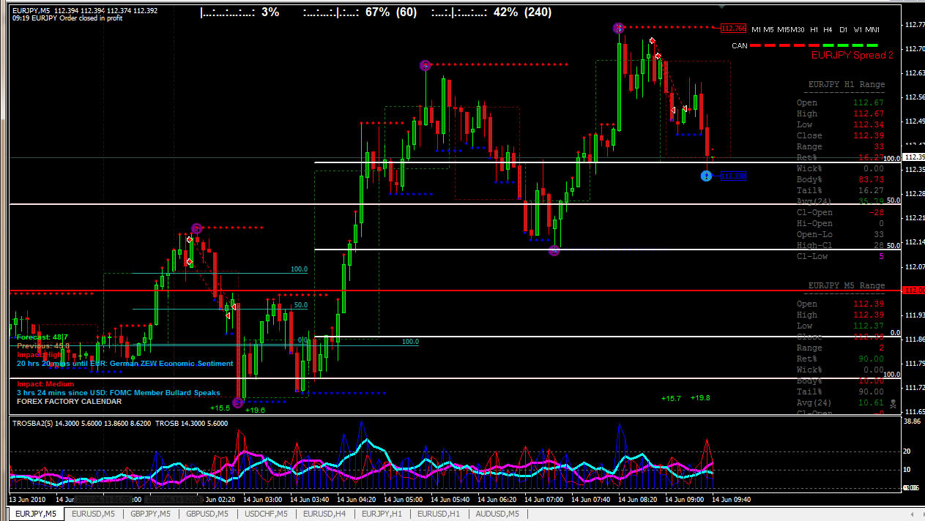Click the +19.6 pip label
The height and width of the screenshot is (521, 925).
255,411
